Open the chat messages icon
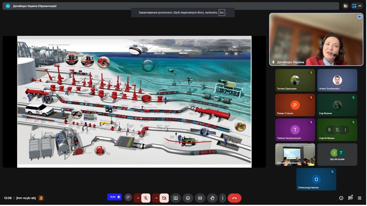 tap(350, 198)
